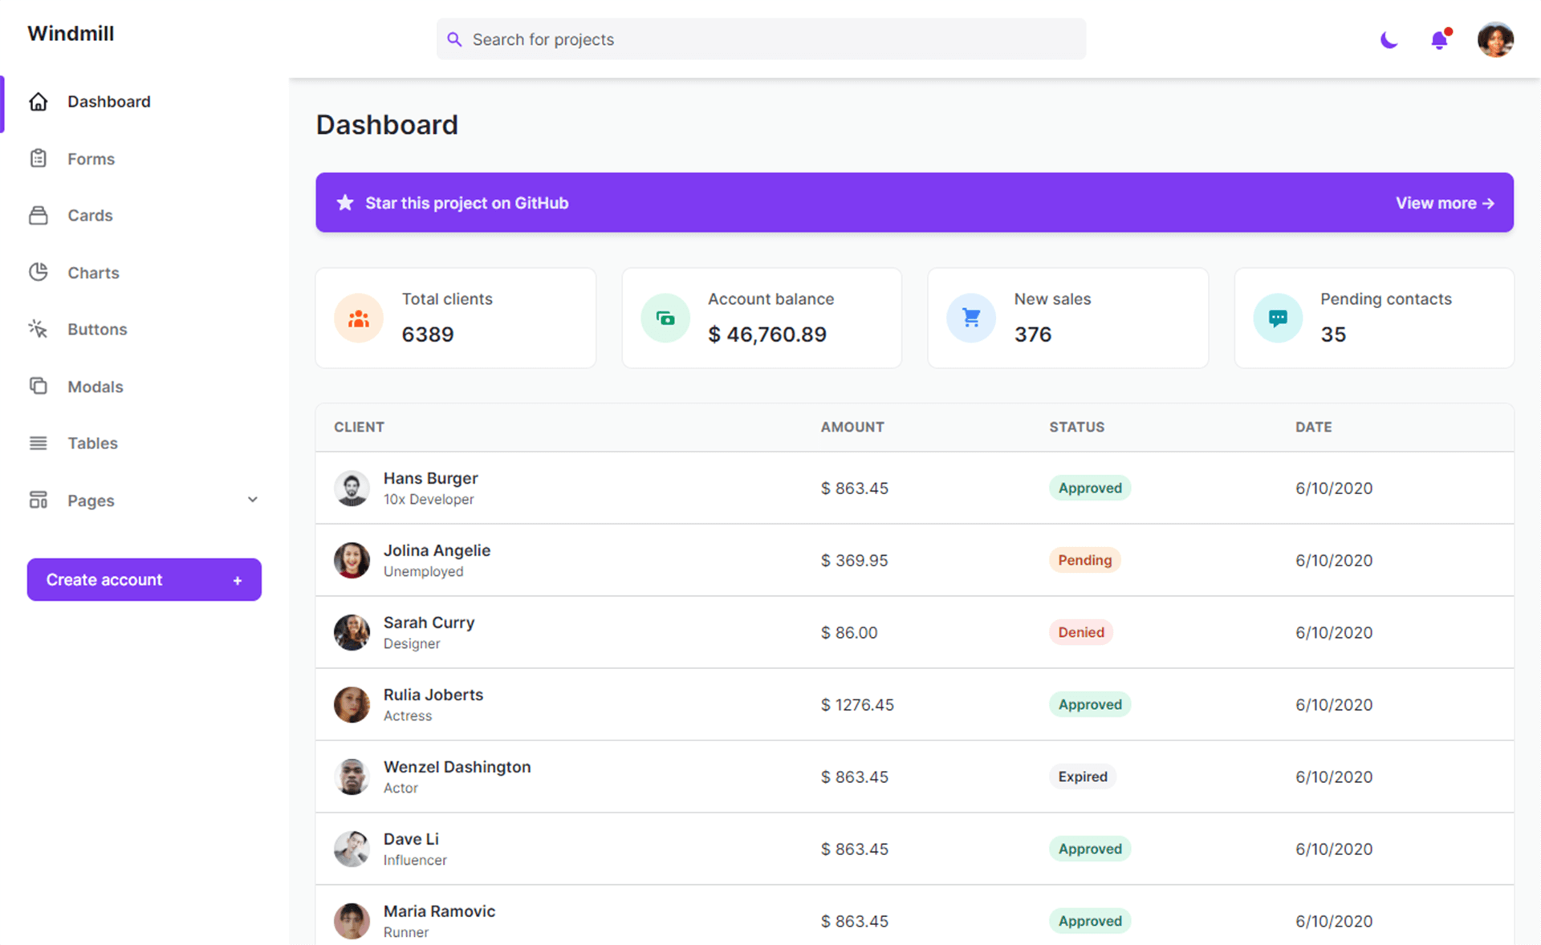Select the Tables menu entry

pyautogui.click(x=91, y=443)
